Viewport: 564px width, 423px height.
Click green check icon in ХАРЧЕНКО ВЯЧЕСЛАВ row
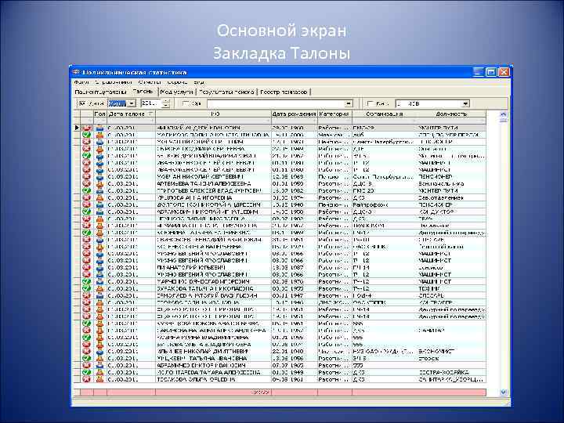click(86, 282)
